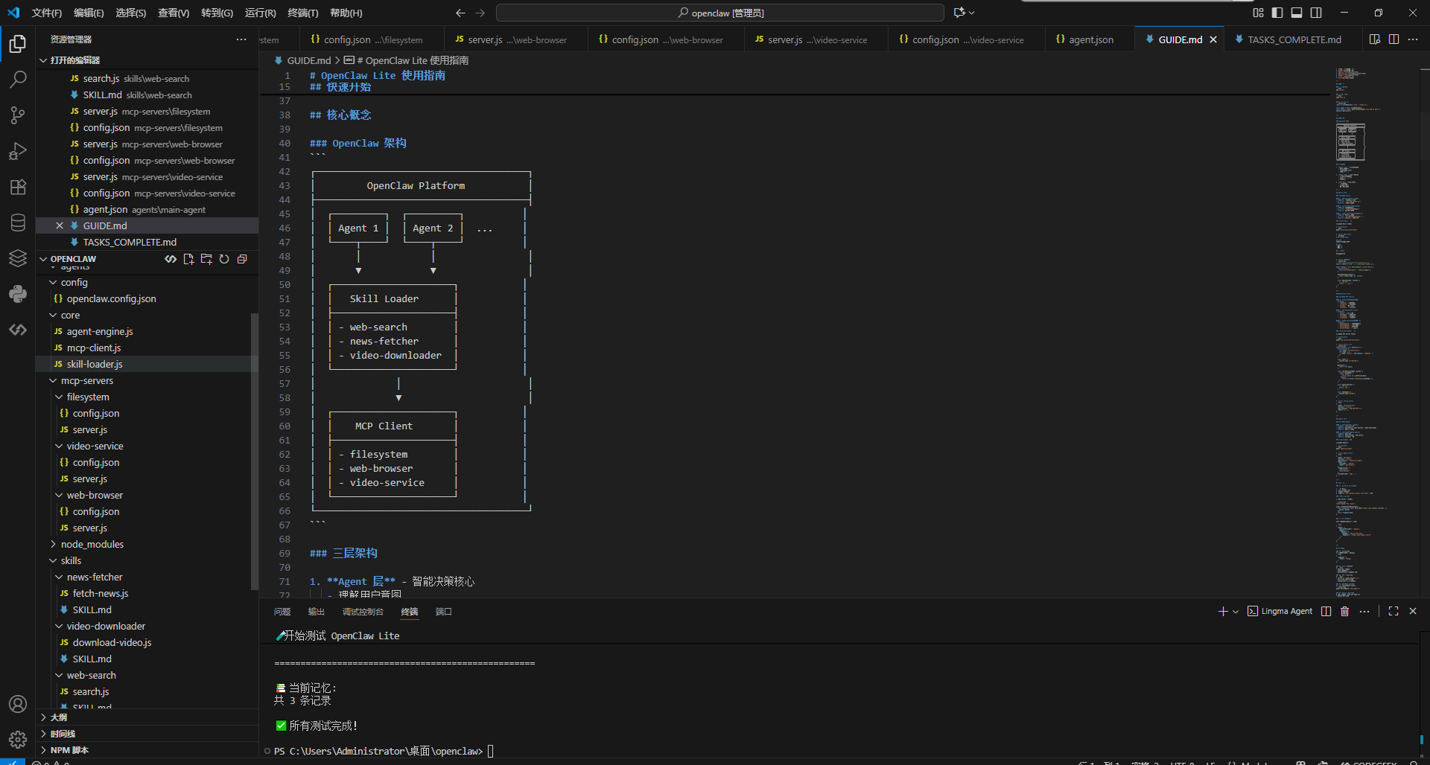
Task: Click the explorer vertical scrollbar
Action: pos(255,450)
